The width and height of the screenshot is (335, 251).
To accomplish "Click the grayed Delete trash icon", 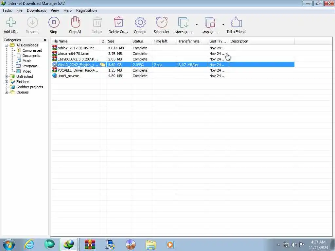I will click(x=97, y=23).
